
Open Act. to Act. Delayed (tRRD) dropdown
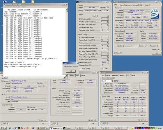click(108, 51)
